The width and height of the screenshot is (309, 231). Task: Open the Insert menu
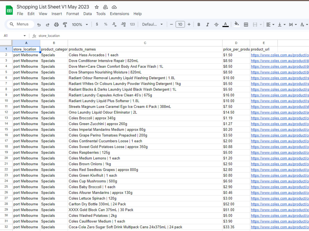[x=57, y=14]
